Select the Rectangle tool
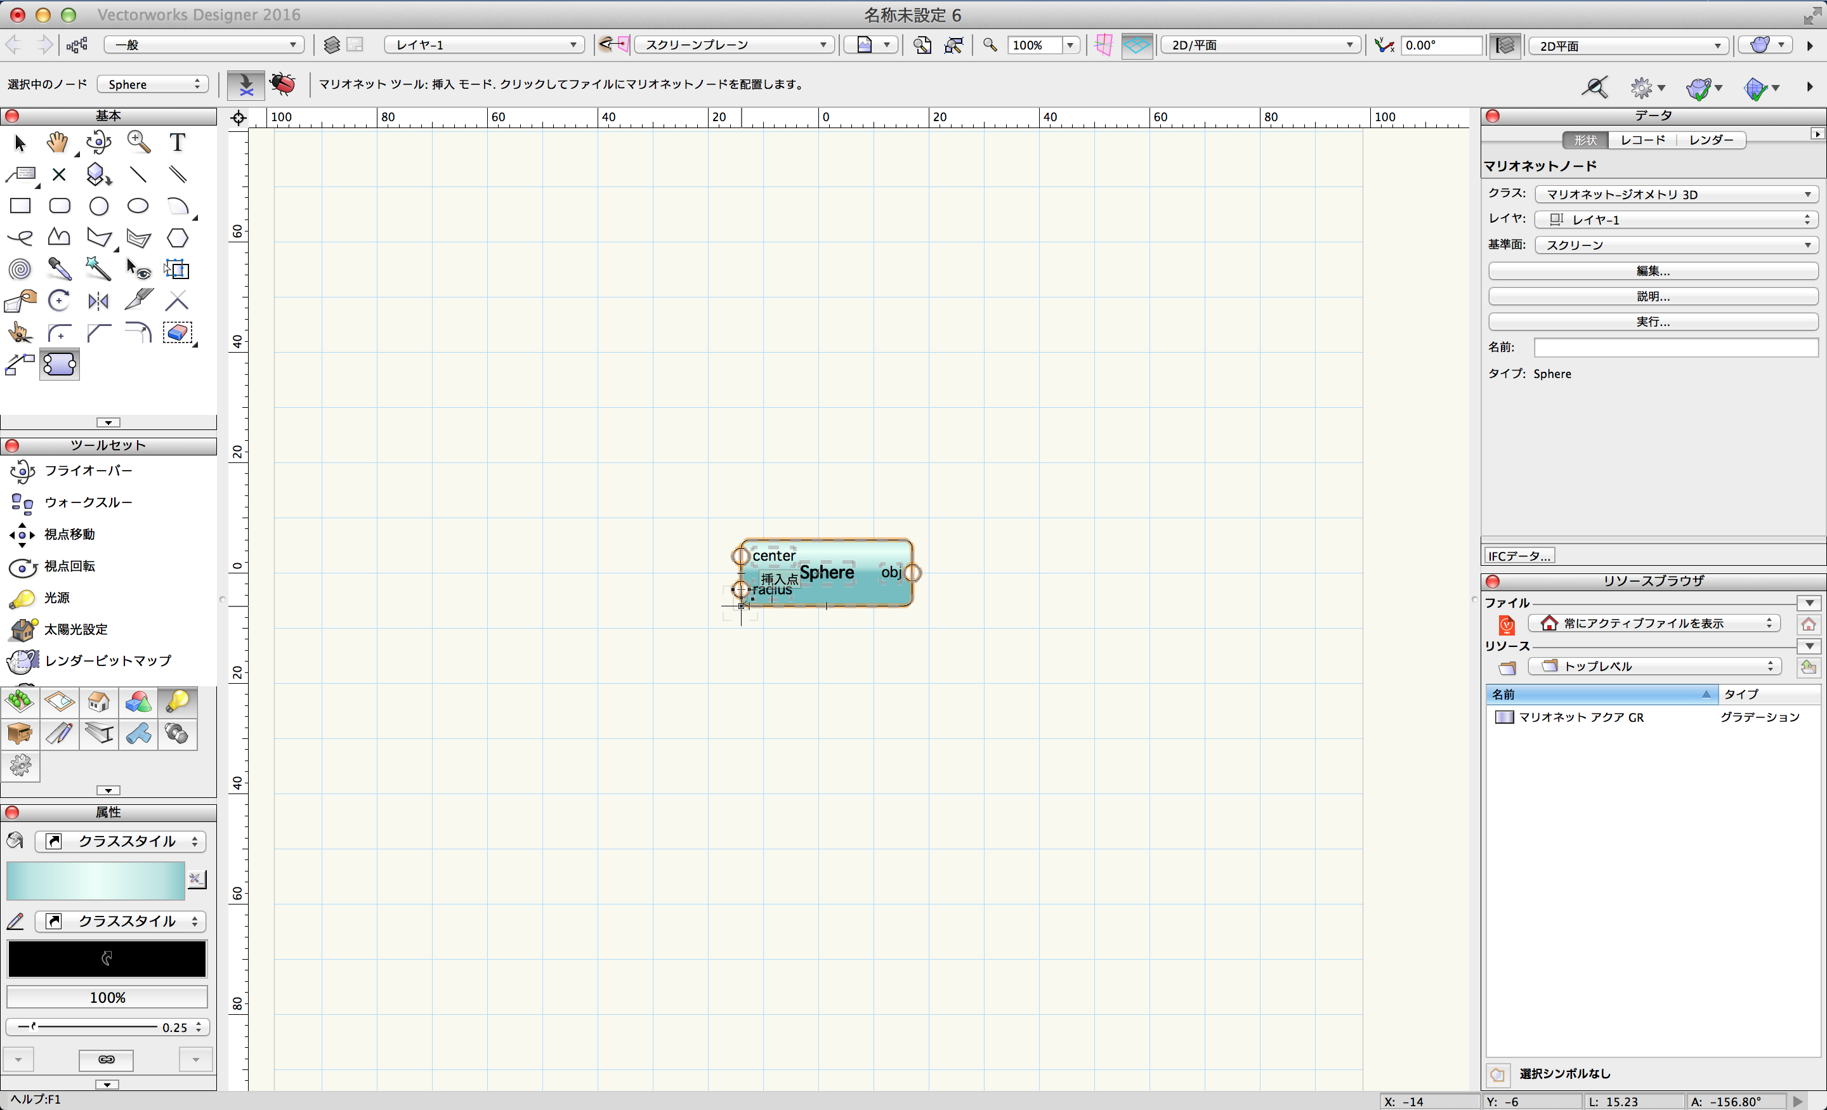 [20, 206]
